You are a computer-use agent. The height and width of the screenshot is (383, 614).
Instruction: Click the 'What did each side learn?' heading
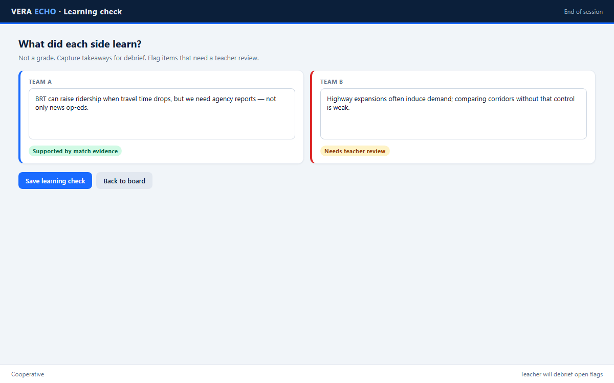(x=80, y=44)
